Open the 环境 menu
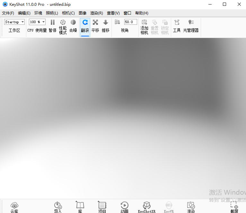 click(38, 13)
